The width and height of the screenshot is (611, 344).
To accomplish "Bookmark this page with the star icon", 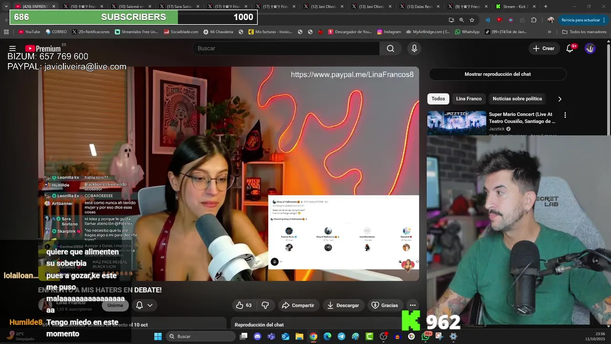I will coord(472,20).
